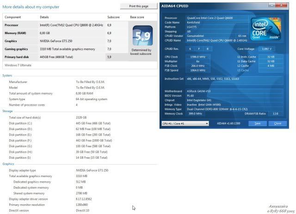Select the Primary hard disk row label
296x214 pixels.
[x=17, y=57]
